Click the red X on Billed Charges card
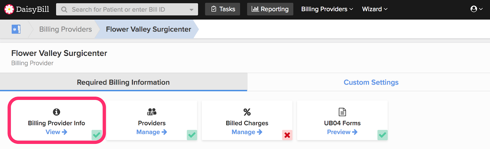This screenshot has width=490, height=149. pyautogui.click(x=287, y=135)
